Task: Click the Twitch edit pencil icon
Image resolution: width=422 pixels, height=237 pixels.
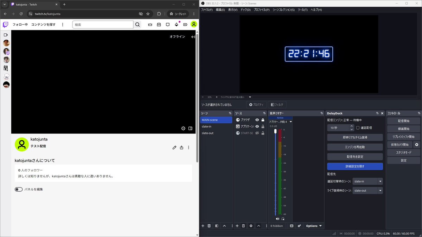Action: (x=174, y=147)
